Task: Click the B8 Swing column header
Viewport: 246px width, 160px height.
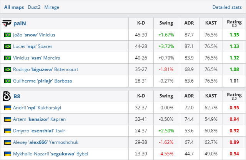Action: pos(166,96)
